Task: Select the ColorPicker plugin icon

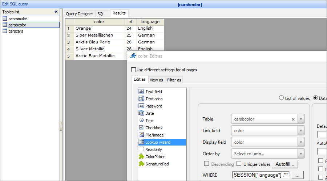Action: pos(141,157)
